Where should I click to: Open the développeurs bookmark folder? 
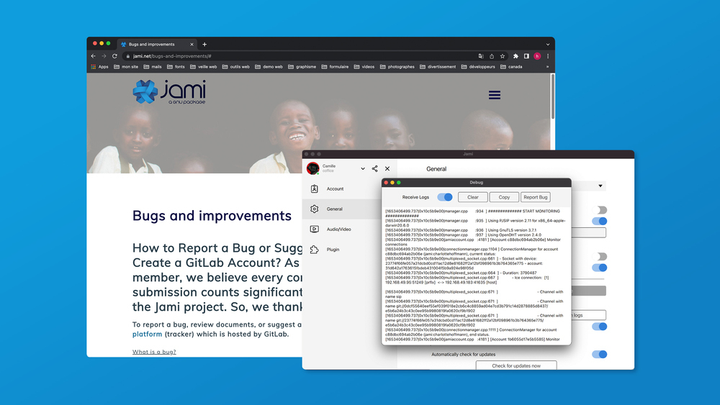point(478,66)
